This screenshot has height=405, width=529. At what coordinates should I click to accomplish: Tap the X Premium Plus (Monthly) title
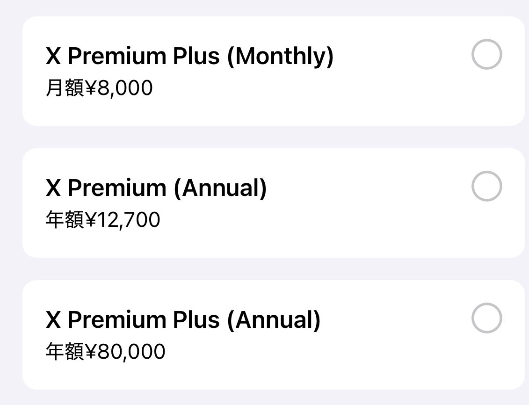pos(189,56)
